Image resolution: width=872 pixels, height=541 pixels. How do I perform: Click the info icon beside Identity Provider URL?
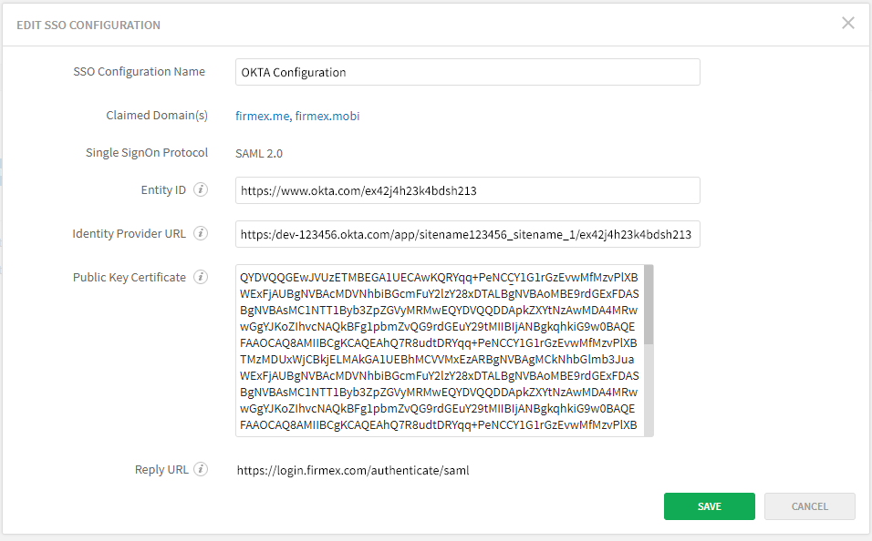(200, 233)
